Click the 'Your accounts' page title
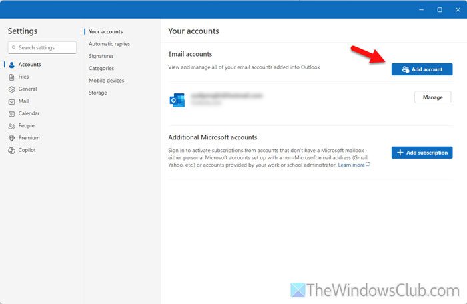 click(193, 31)
